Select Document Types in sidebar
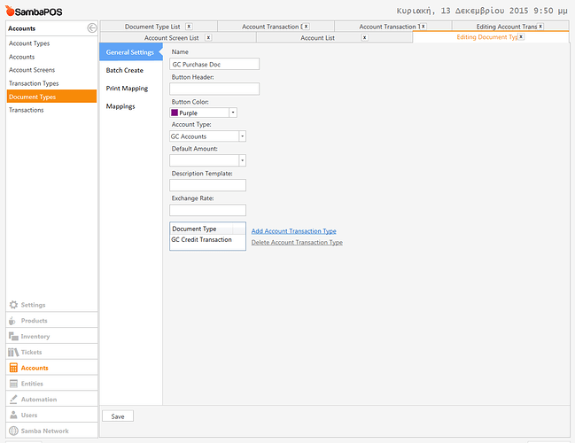575x443 pixels. [51, 97]
